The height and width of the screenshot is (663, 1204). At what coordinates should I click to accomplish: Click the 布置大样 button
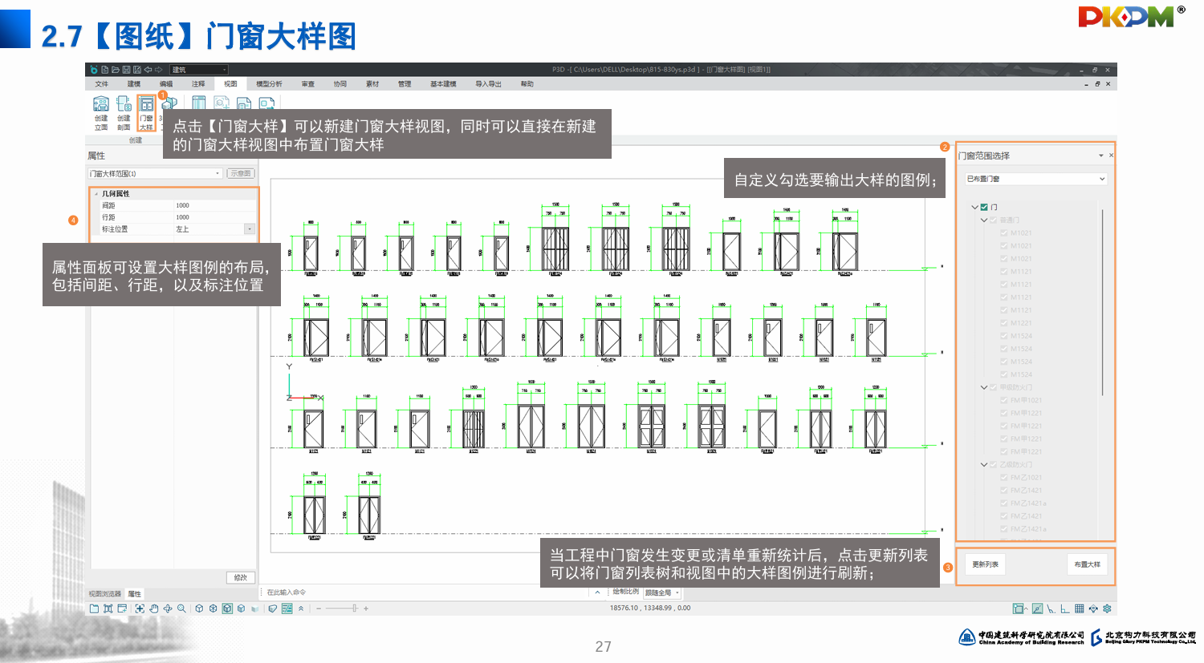point(1087,564)
